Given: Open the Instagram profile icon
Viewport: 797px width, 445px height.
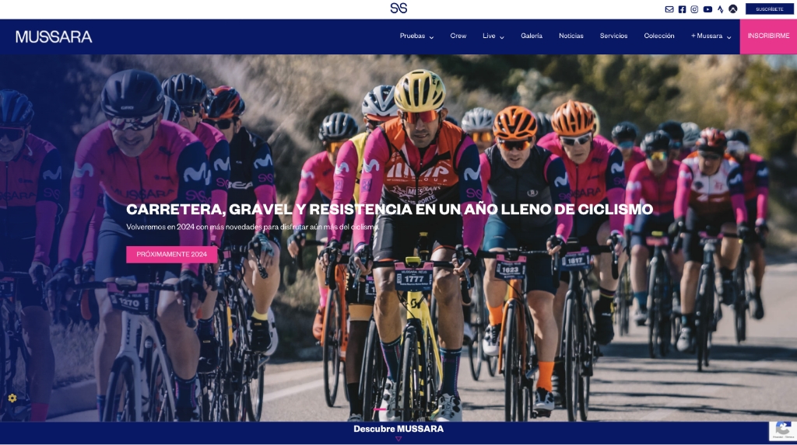Looking at the screenshot, I should [x=694, y=9].
